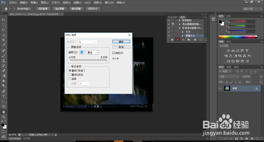Open the File menu
The width and height of the screenshot is (264, 142).
[x=13, y=3]
